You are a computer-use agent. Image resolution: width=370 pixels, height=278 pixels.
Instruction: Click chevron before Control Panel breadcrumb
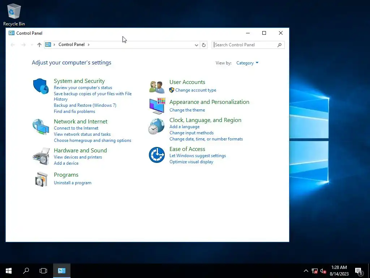(54, 45)
